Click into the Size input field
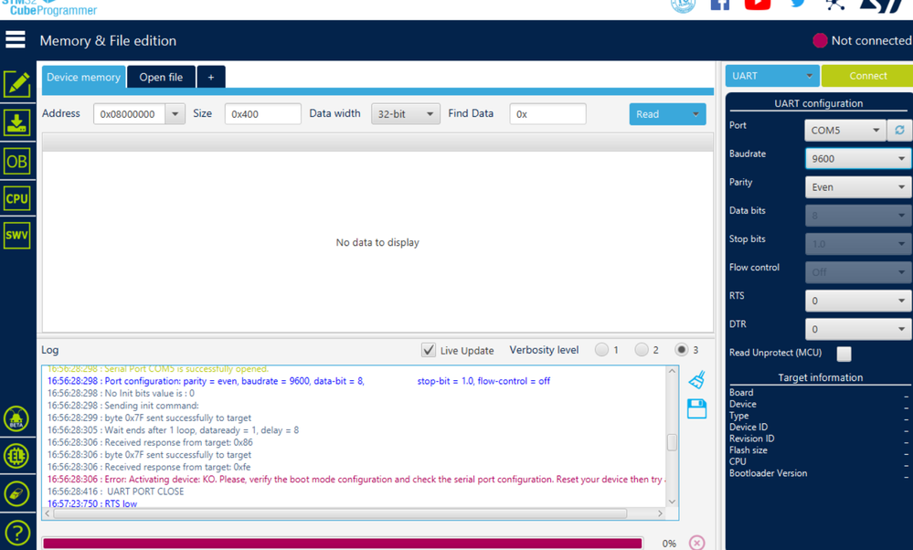 (262, 113)
